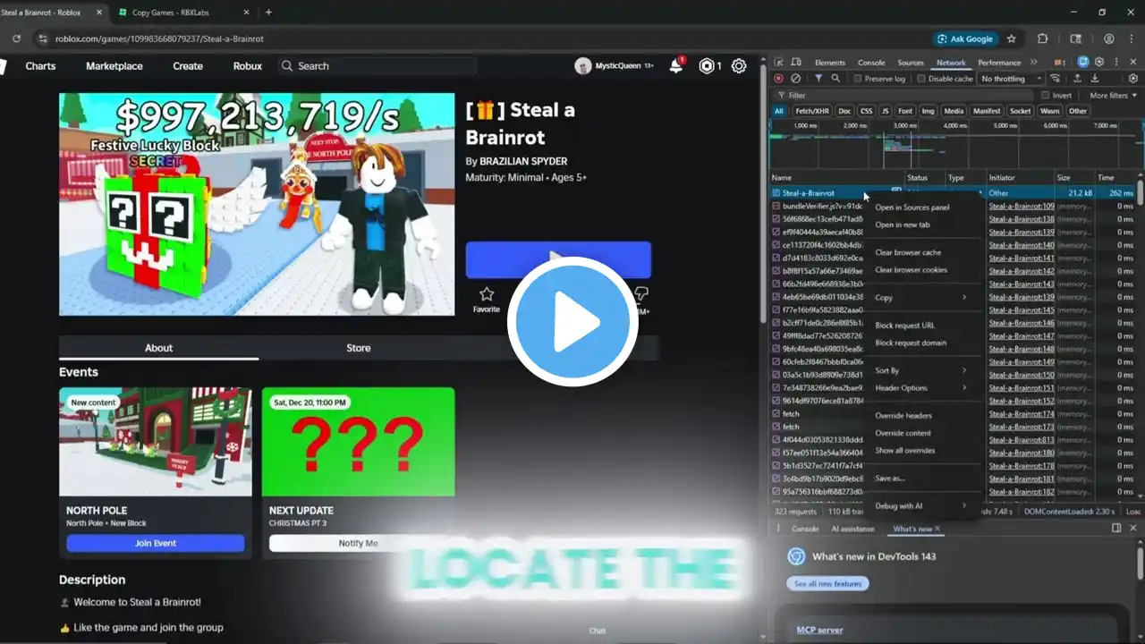Image resolution: width=1145 pixels, height=644 pixels.
Task: Click the Ask Google button in address bar
Action: pyautogui.click(x=964, y=38)
